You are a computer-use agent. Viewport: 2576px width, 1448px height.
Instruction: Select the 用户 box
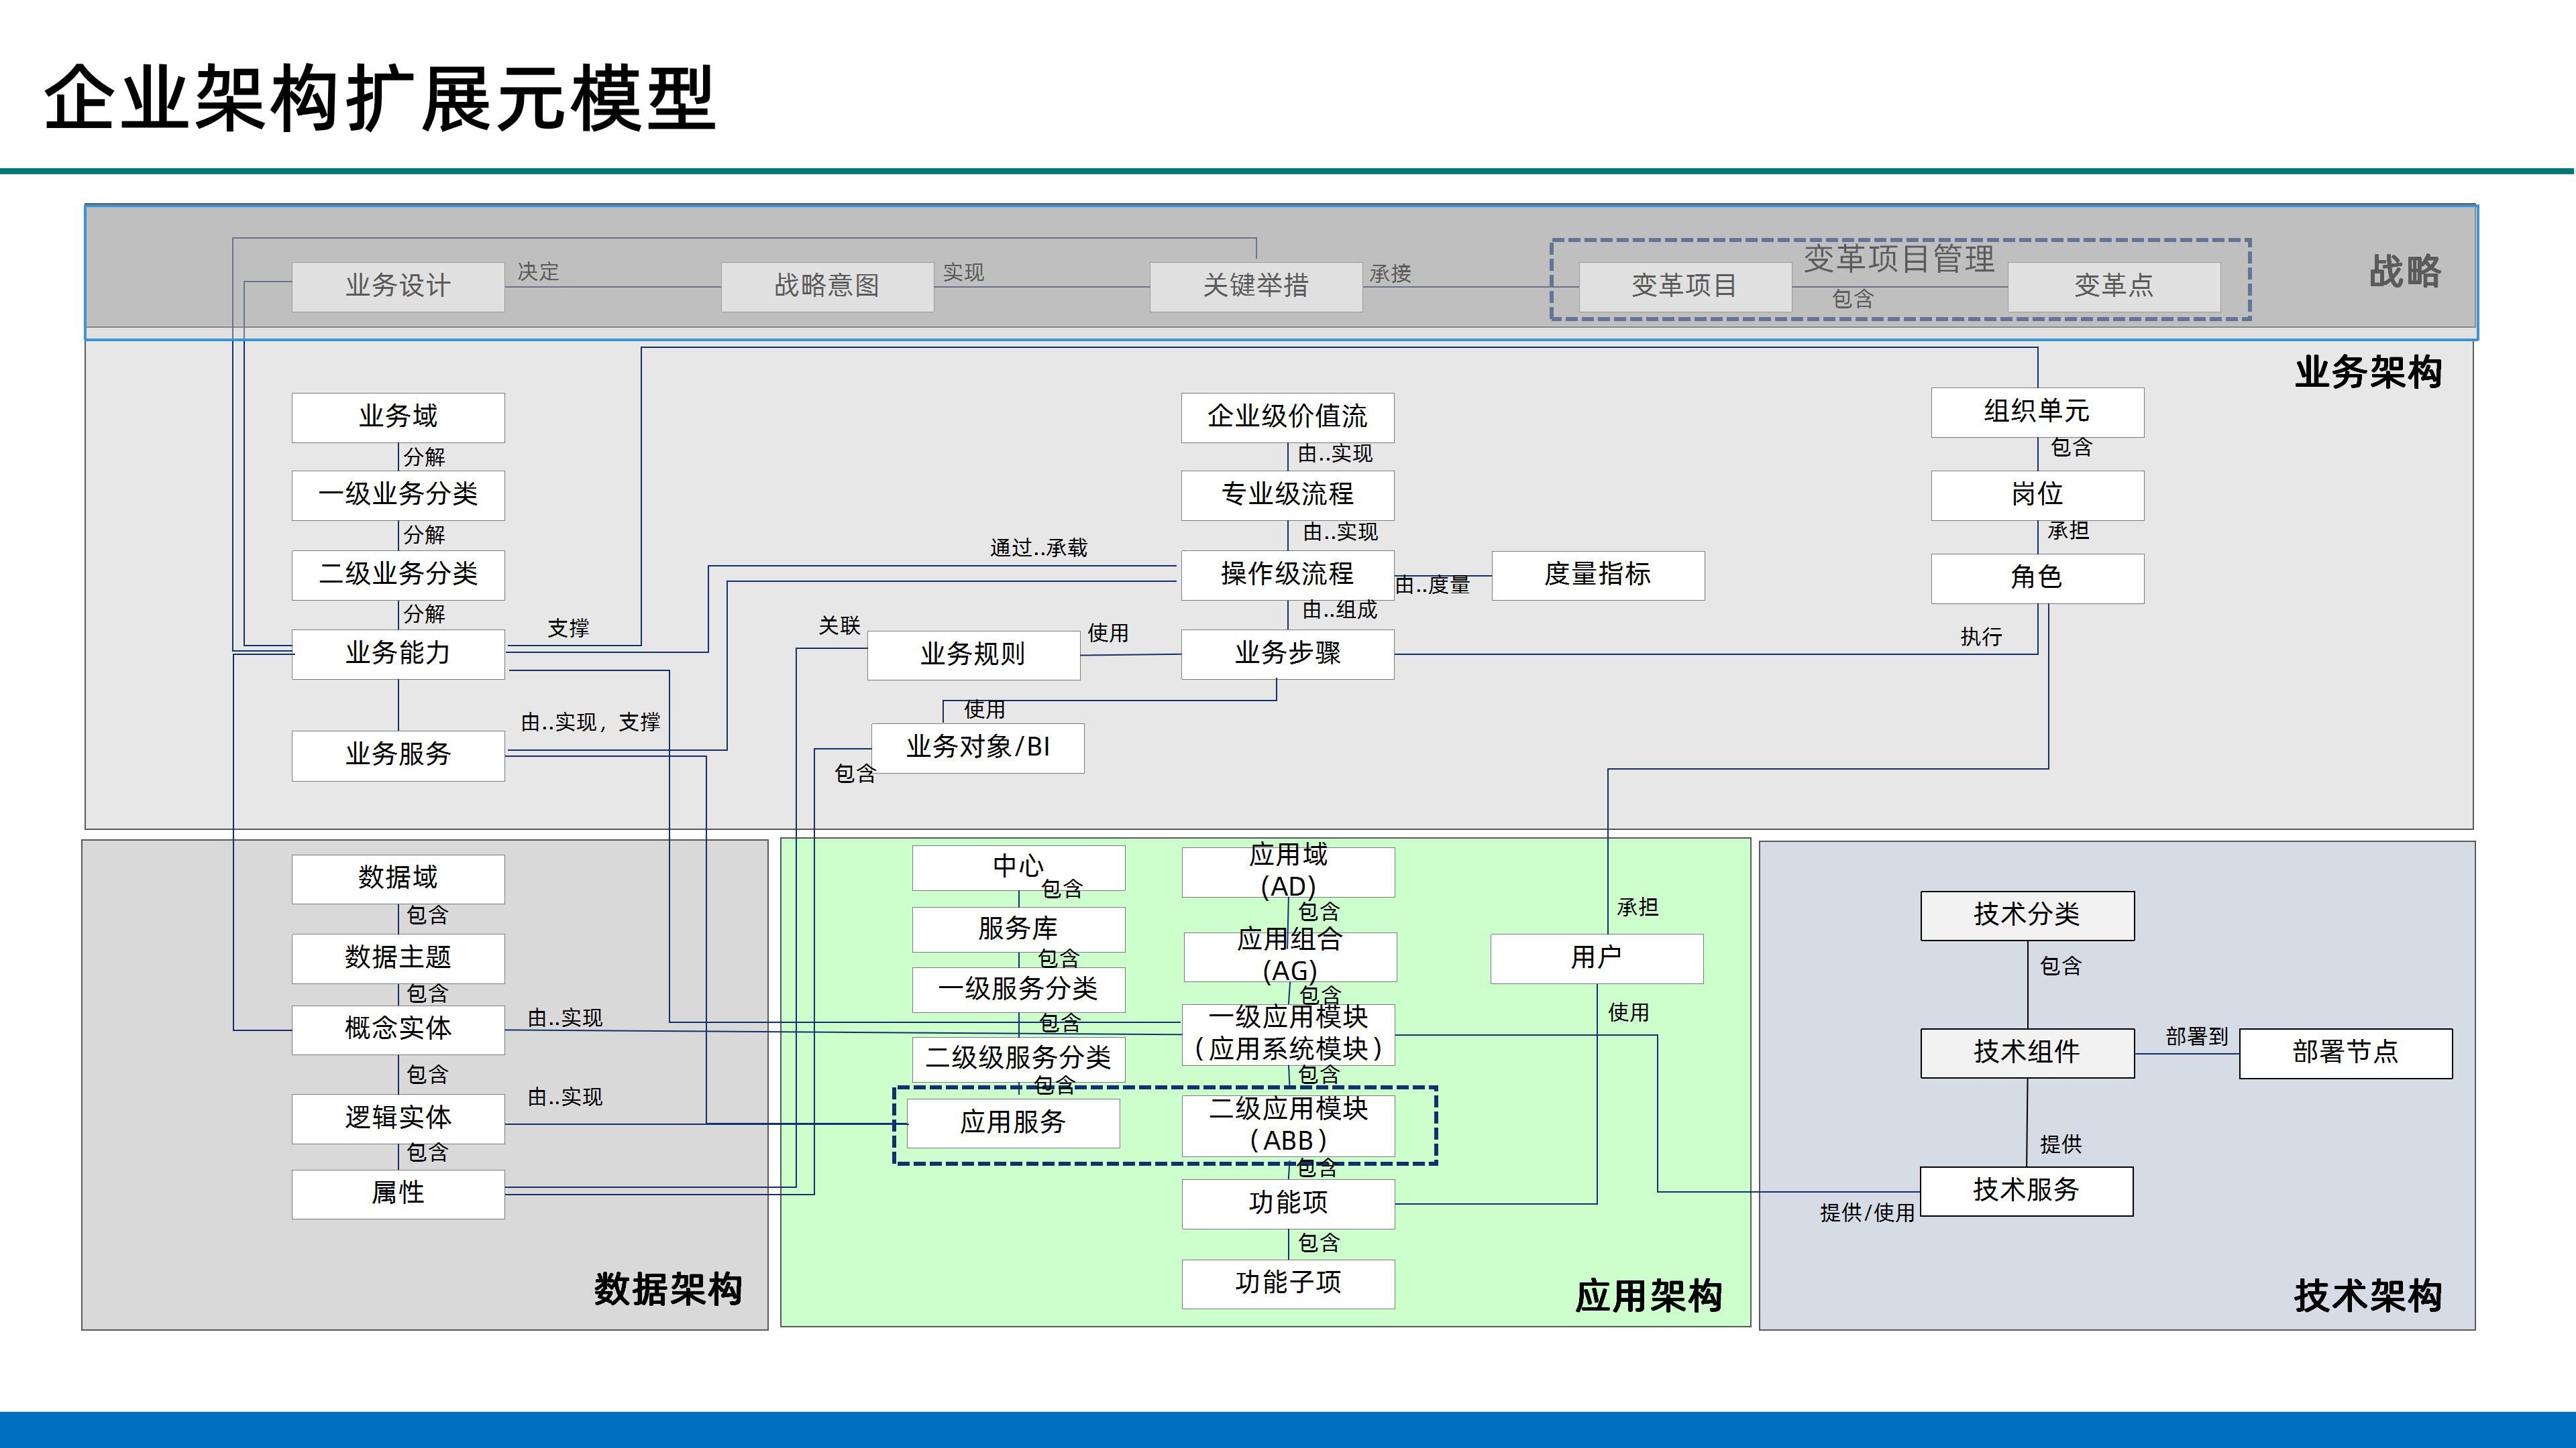pyautogui.click(x=1597, y=959)
